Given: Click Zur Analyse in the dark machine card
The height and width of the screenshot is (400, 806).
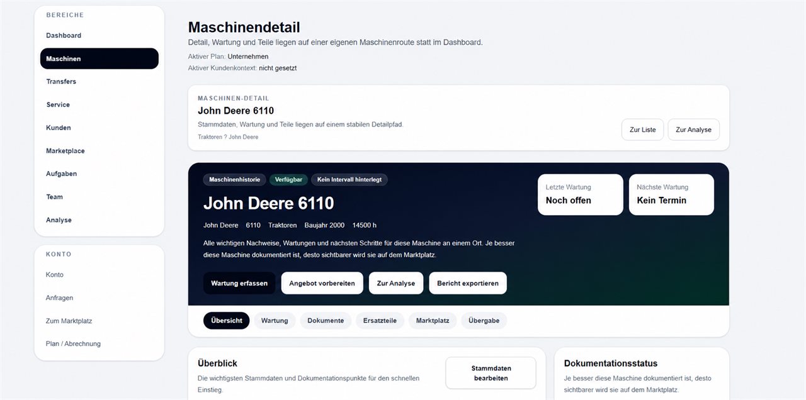Looking at the screenshot, I should 396,283.
